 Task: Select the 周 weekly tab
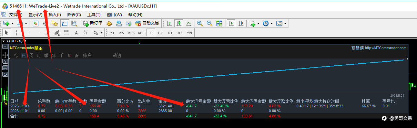coord(31,55)
